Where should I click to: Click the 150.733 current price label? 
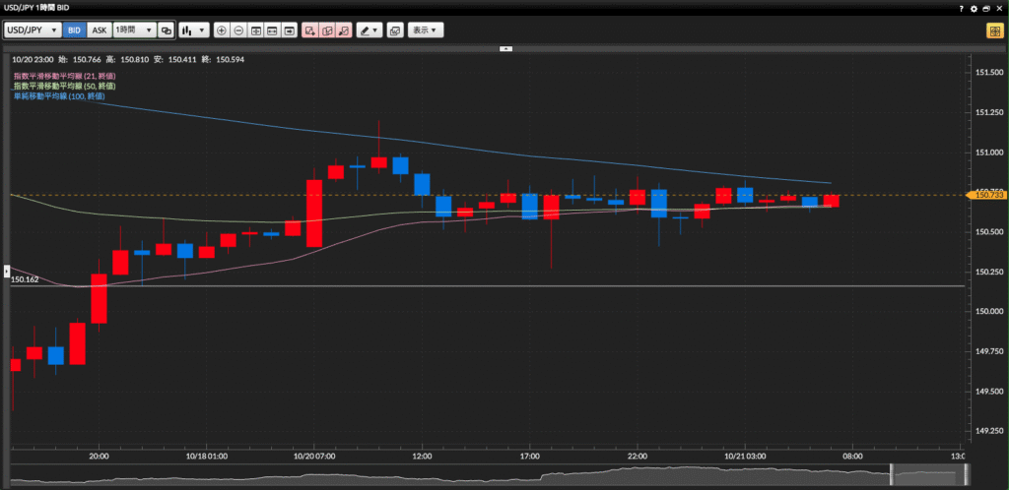(988, 195)
